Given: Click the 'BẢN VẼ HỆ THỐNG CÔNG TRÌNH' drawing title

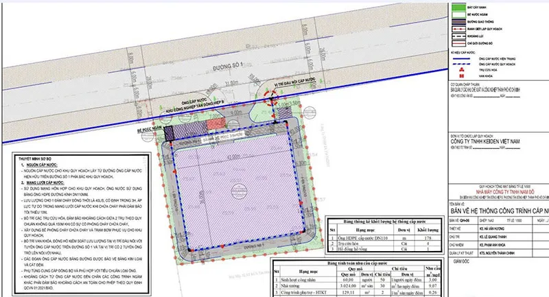Looking at the screenshot, I should coord(500,211).
